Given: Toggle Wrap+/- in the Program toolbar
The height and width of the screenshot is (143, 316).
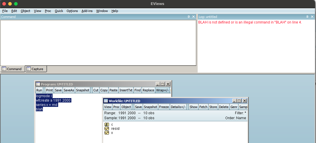Looking at the screenshot, I should [x=162, y=90].
